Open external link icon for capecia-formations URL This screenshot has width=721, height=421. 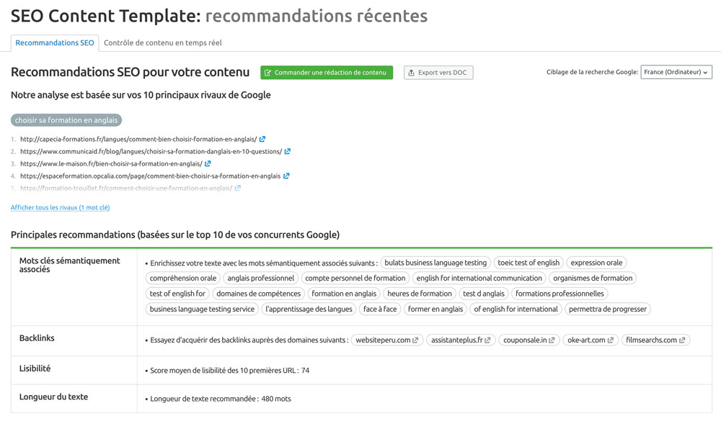pos(262,139)
